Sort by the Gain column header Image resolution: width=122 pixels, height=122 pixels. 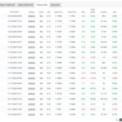click(115, 12)
